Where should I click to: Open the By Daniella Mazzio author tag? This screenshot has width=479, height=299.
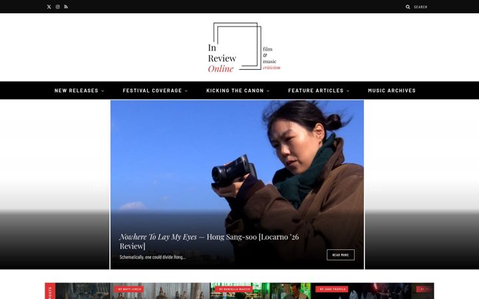(x=234, y=289)
